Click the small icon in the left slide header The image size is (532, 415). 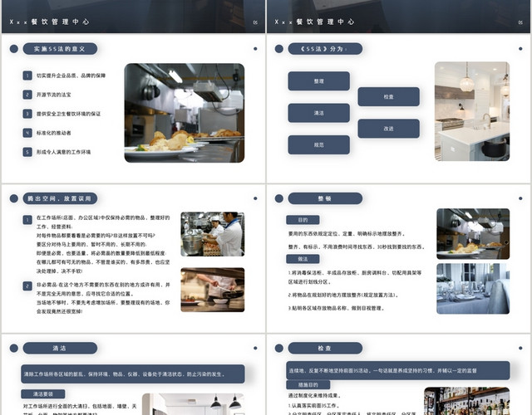[255, 22]
